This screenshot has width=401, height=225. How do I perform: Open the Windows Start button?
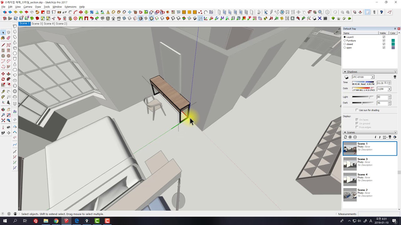[x=5, y=221]
